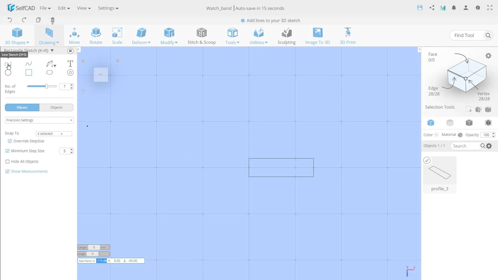The width and height of the screenshot is (498, 280).
Task: Click the Delete trash icon
Action: click(53, 20)
